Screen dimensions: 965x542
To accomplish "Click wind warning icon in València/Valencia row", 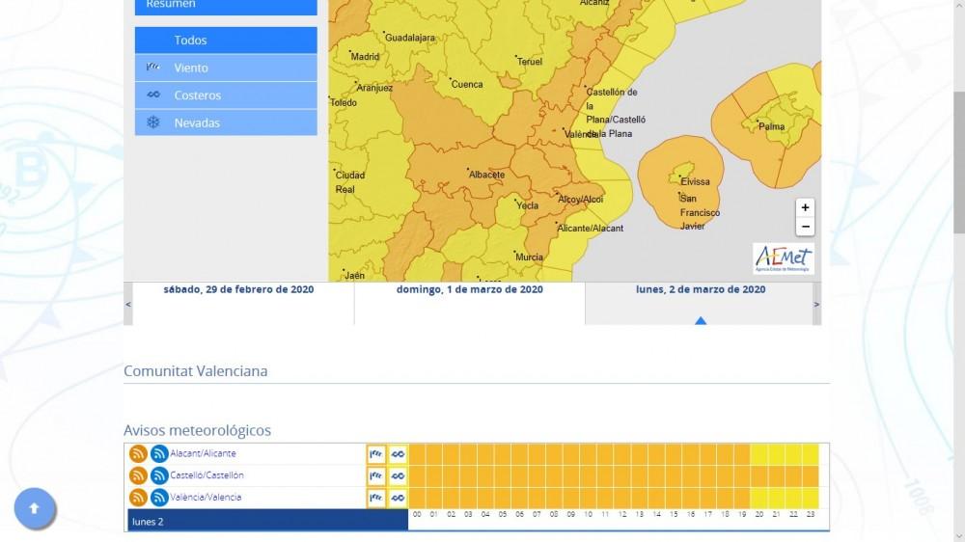I will [x=376, y=498].
